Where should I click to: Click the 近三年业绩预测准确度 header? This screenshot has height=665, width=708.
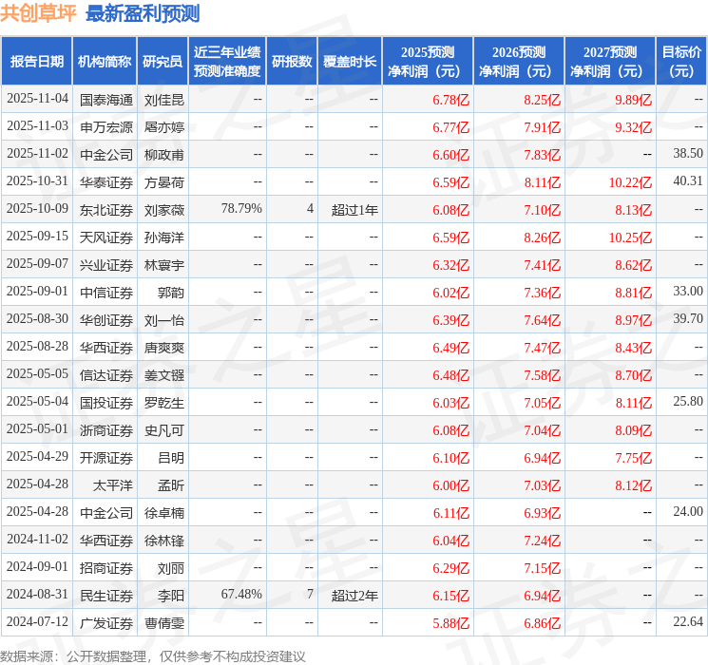227,62
